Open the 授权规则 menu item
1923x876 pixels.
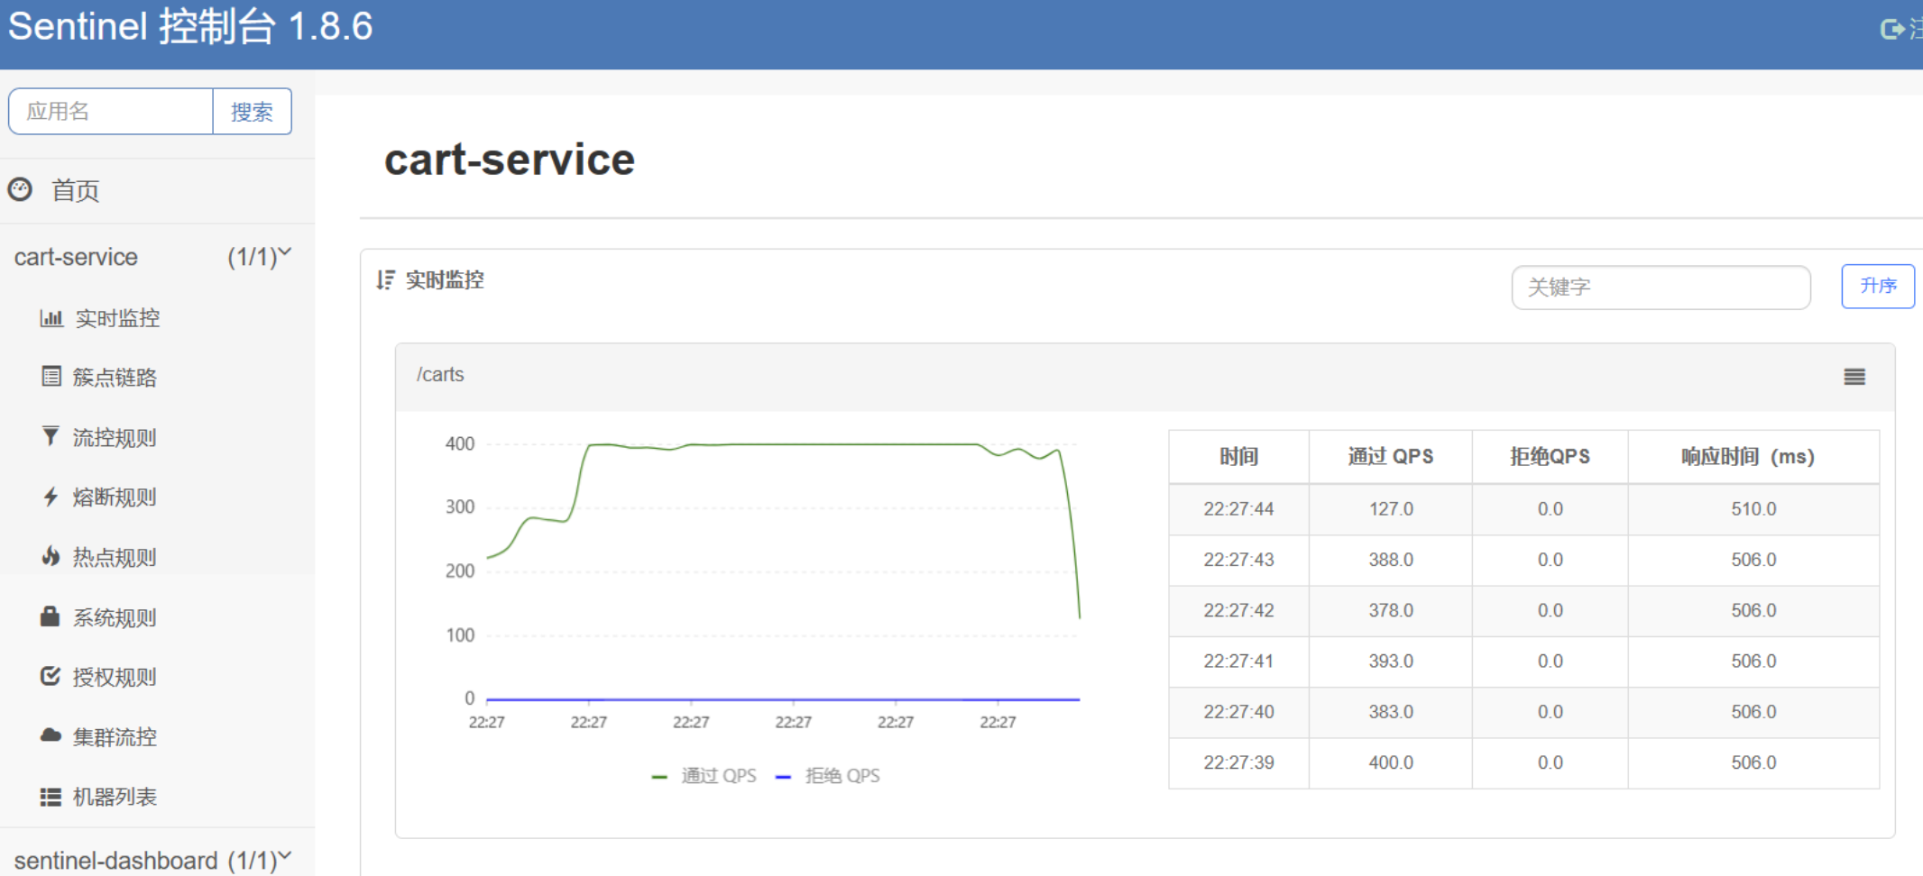point(115,677)
